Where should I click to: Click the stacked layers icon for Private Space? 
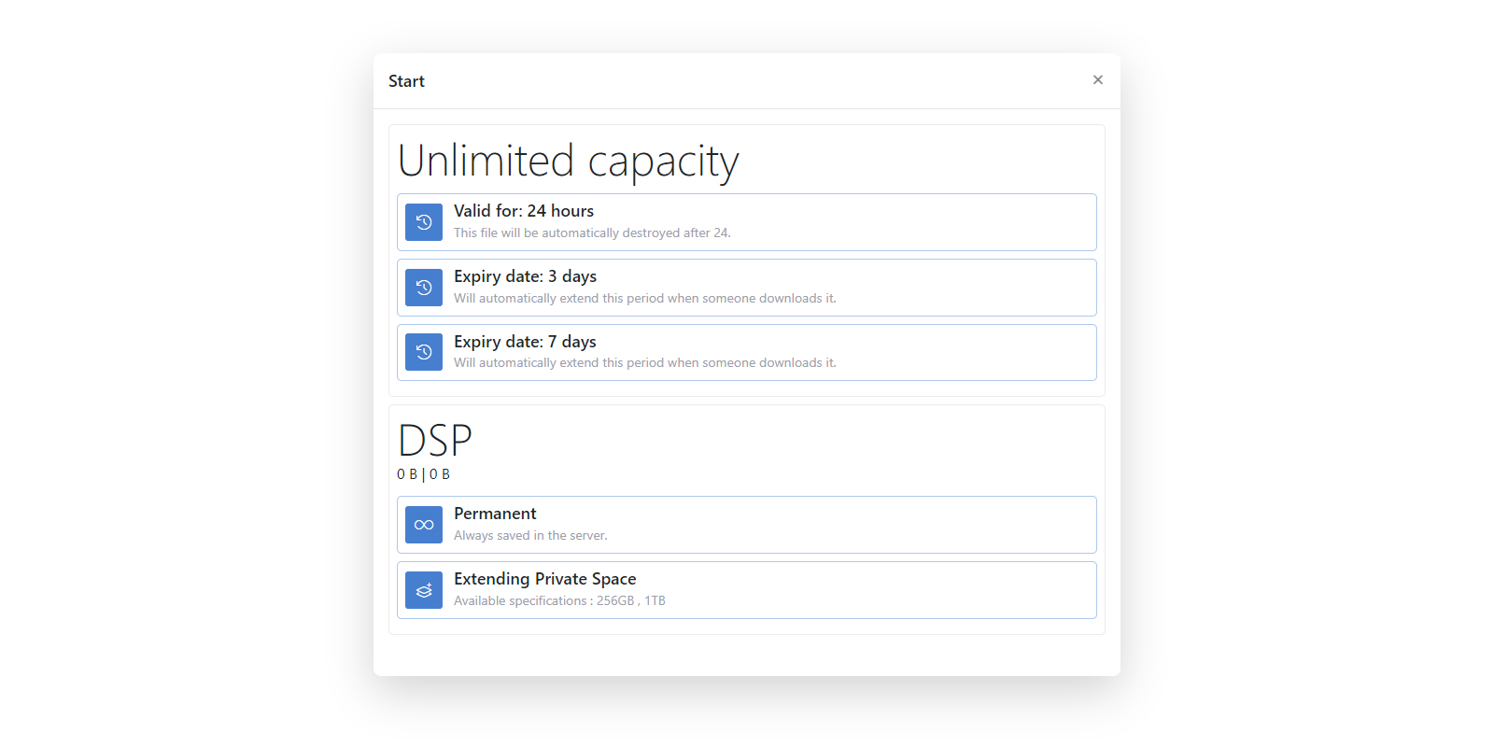[x=424, y=590]
